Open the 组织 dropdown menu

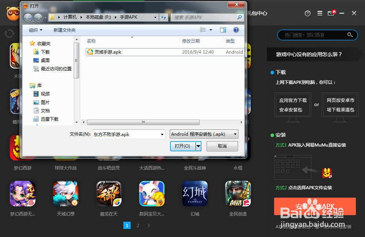click(35, 30)
